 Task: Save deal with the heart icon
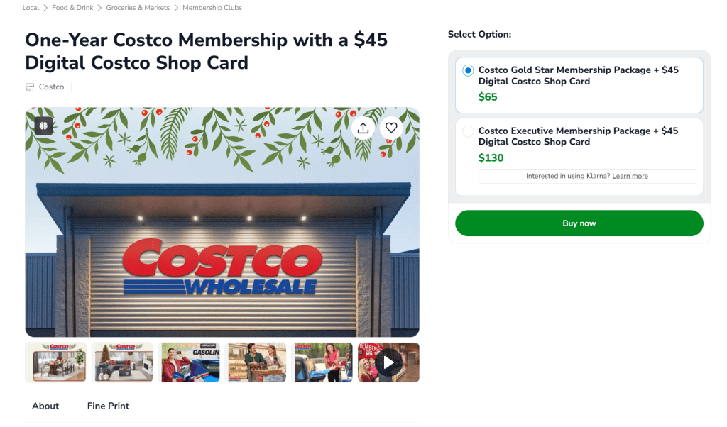390,128
